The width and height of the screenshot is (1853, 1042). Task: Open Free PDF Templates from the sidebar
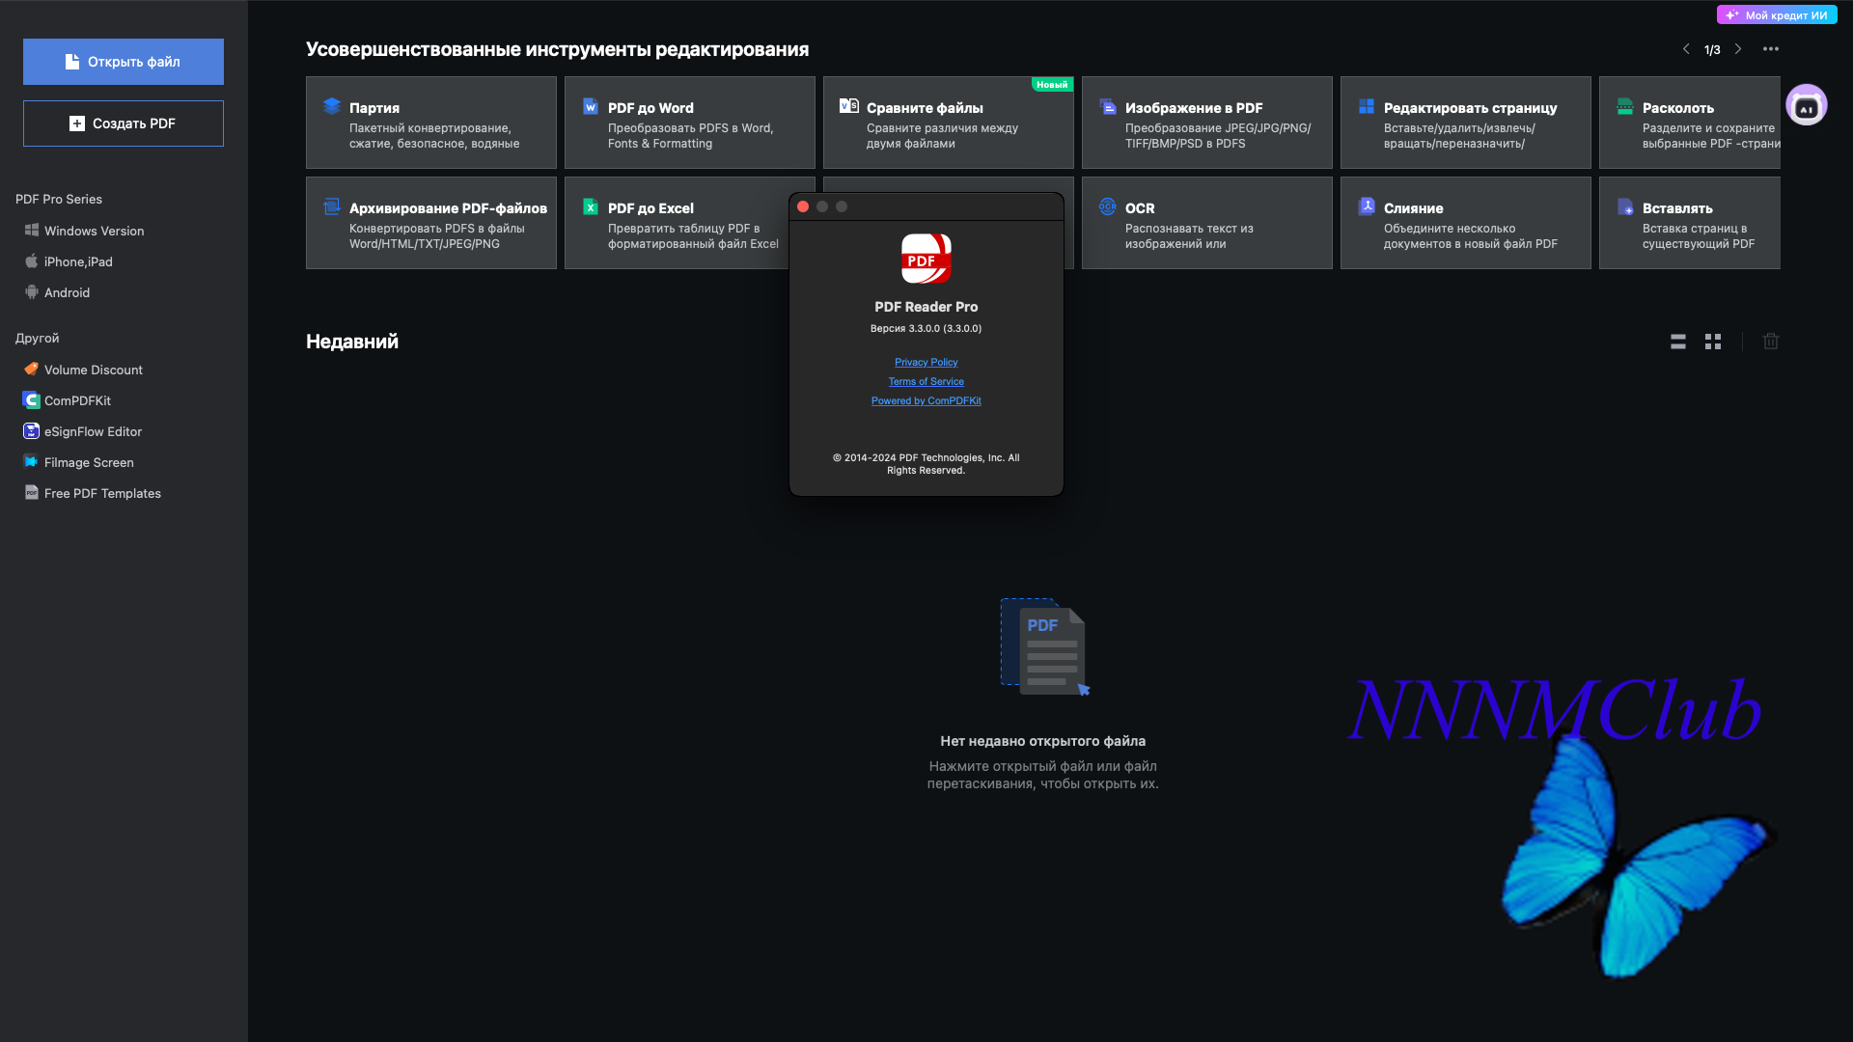coord(102,493)
